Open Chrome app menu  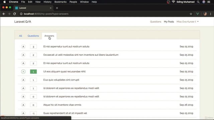tap(13, 2)
